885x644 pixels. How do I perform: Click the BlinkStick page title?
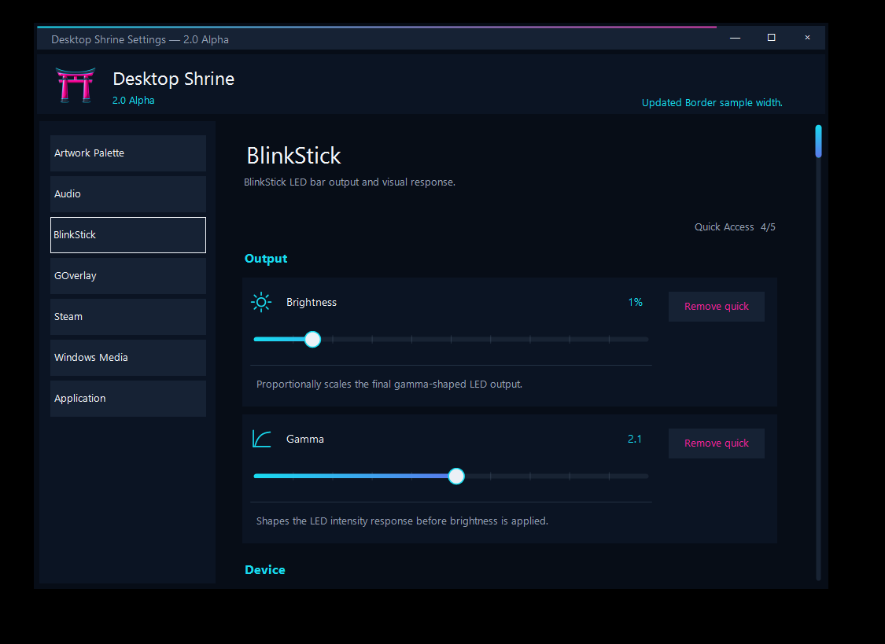pyautogui.click(x=293, y=156)
